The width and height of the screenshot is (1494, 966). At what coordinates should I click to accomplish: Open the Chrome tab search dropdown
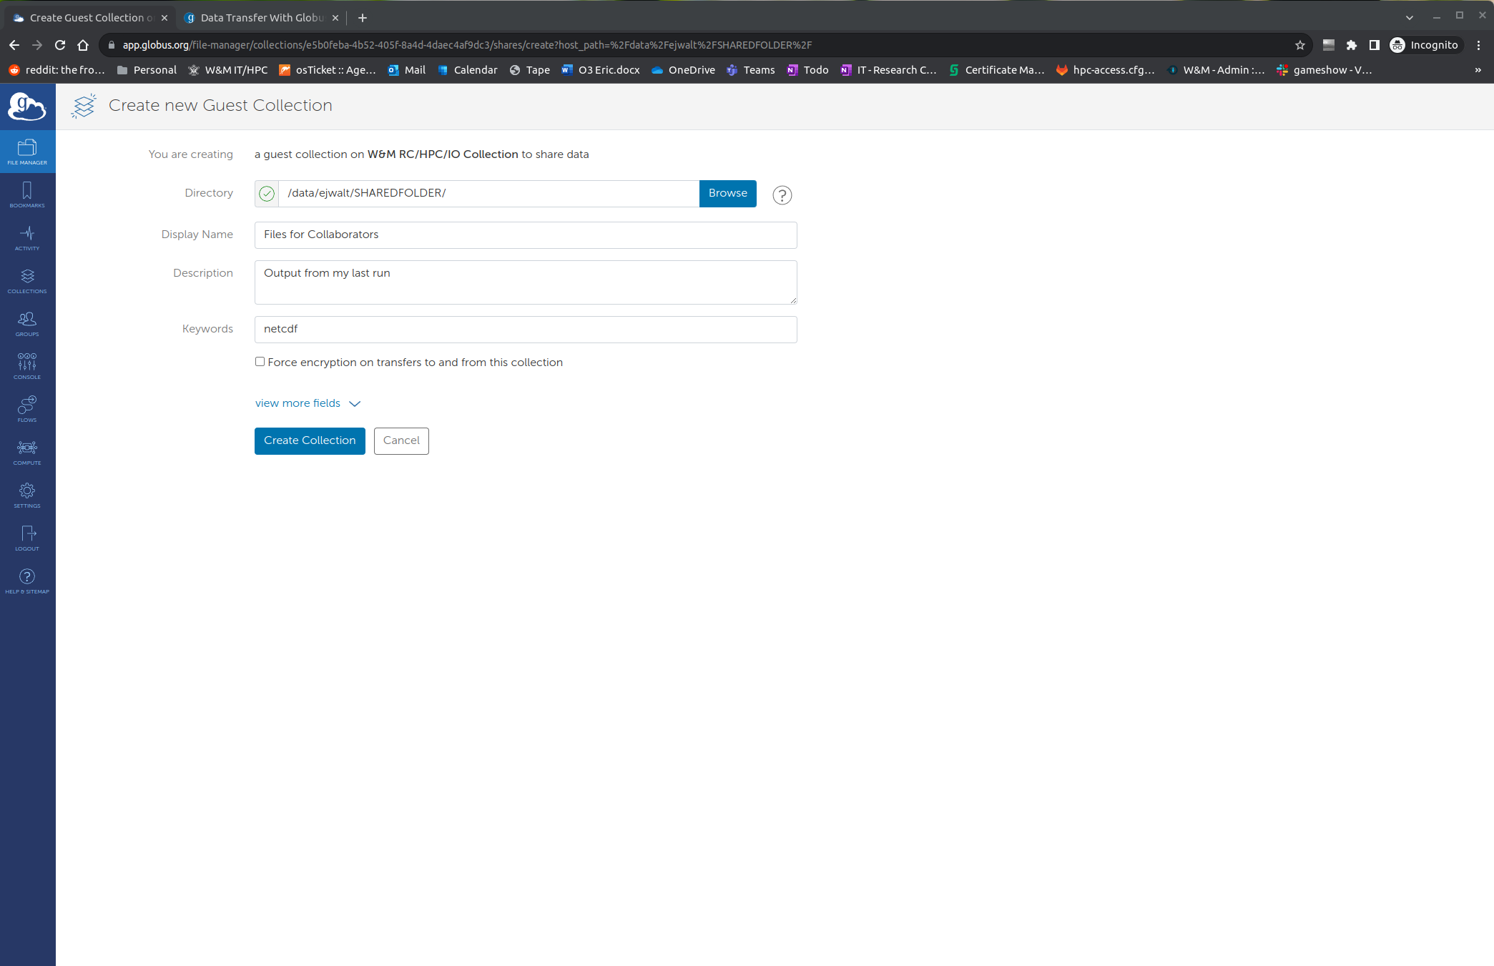pos(1409,17)
